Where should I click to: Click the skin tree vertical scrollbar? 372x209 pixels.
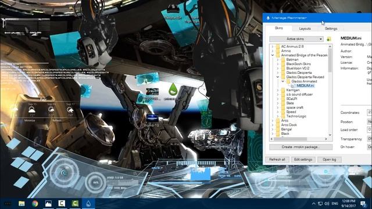tap(330, 60)
